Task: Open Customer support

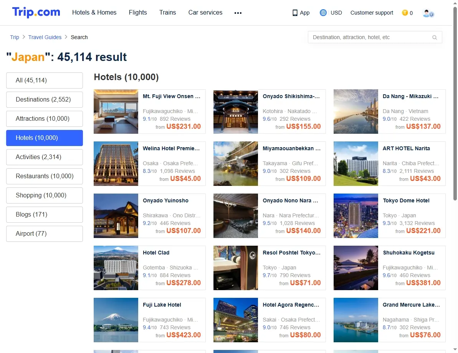Action: [x=372, y=13]
